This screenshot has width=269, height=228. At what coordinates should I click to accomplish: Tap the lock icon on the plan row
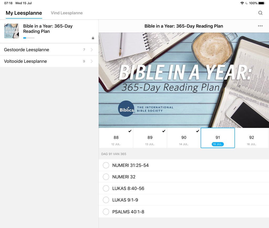click(93, 38)
